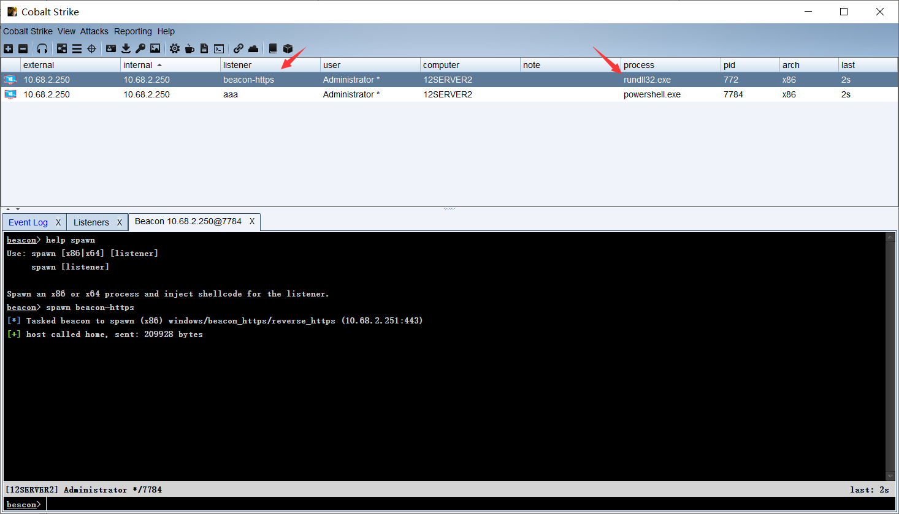Viewport: 899px width, 514px height.
Task: Click the rundll32.exe process cell
Action: point(671,80)
